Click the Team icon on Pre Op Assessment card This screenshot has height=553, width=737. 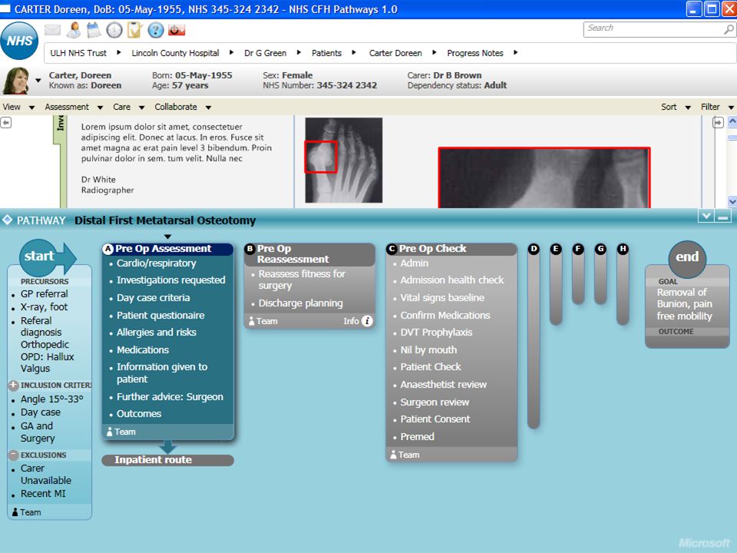pos(110,432)
